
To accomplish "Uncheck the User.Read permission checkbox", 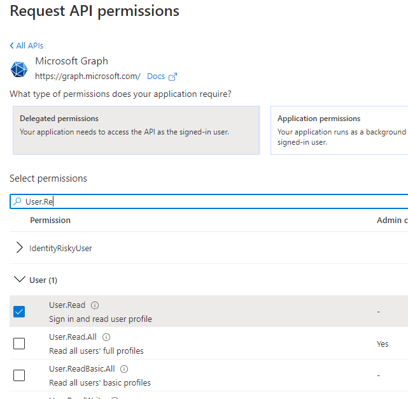I will [19, 312].
